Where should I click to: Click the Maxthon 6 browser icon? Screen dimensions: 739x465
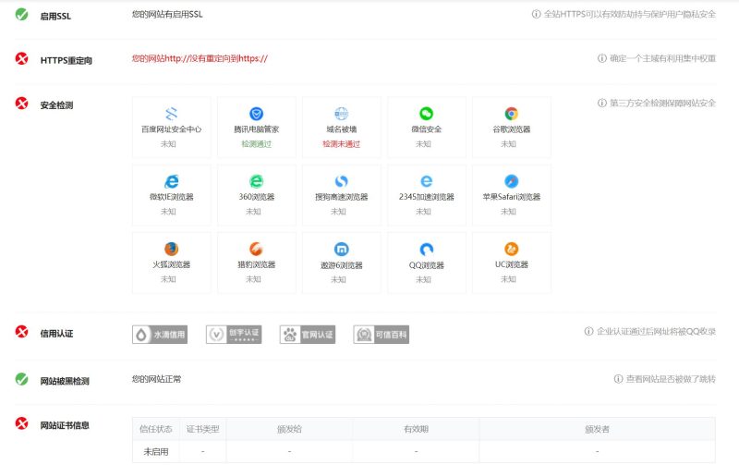click(341, 249)
